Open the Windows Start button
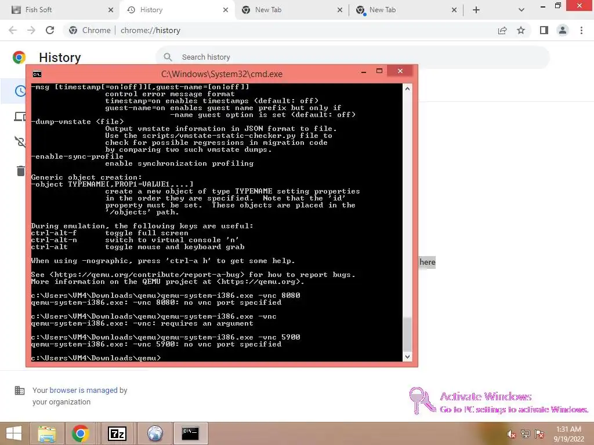The width and height of the screenshot is (594, 445). (x=14, y=433)
